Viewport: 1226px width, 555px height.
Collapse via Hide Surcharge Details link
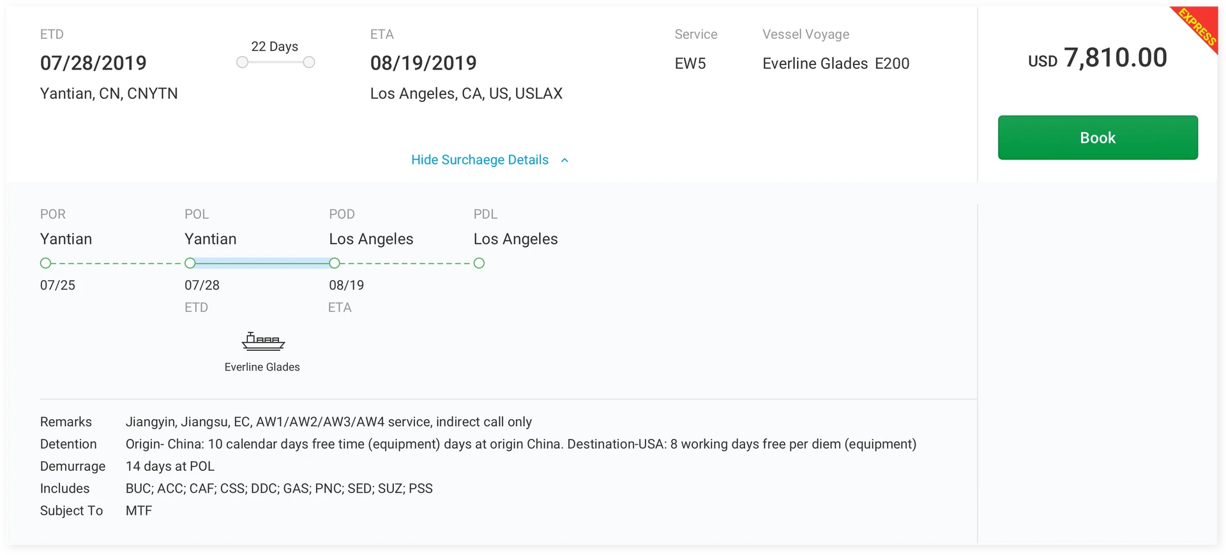480,160
